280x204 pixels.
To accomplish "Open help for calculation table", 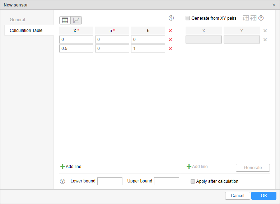I will pos(171,18).
